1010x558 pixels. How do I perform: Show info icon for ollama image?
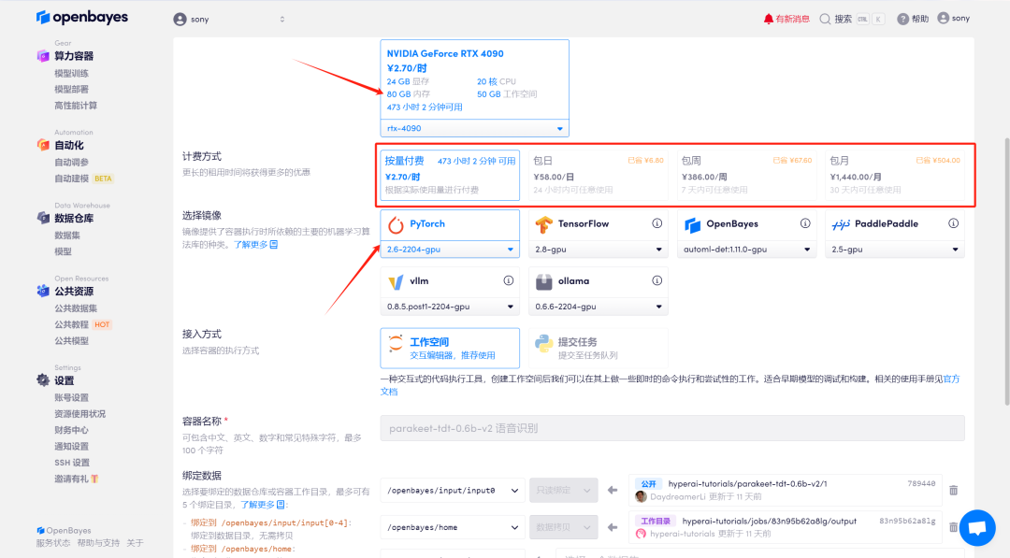pyautogui.click(x=657, y=280)
